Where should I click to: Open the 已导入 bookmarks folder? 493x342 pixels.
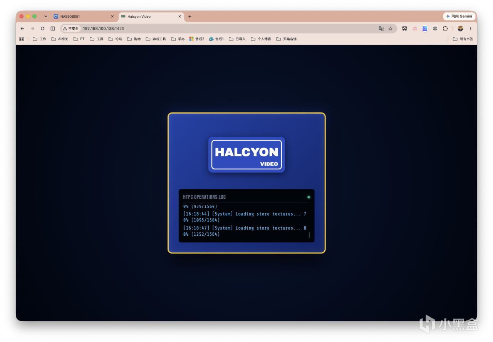click(x=237, y=39)
